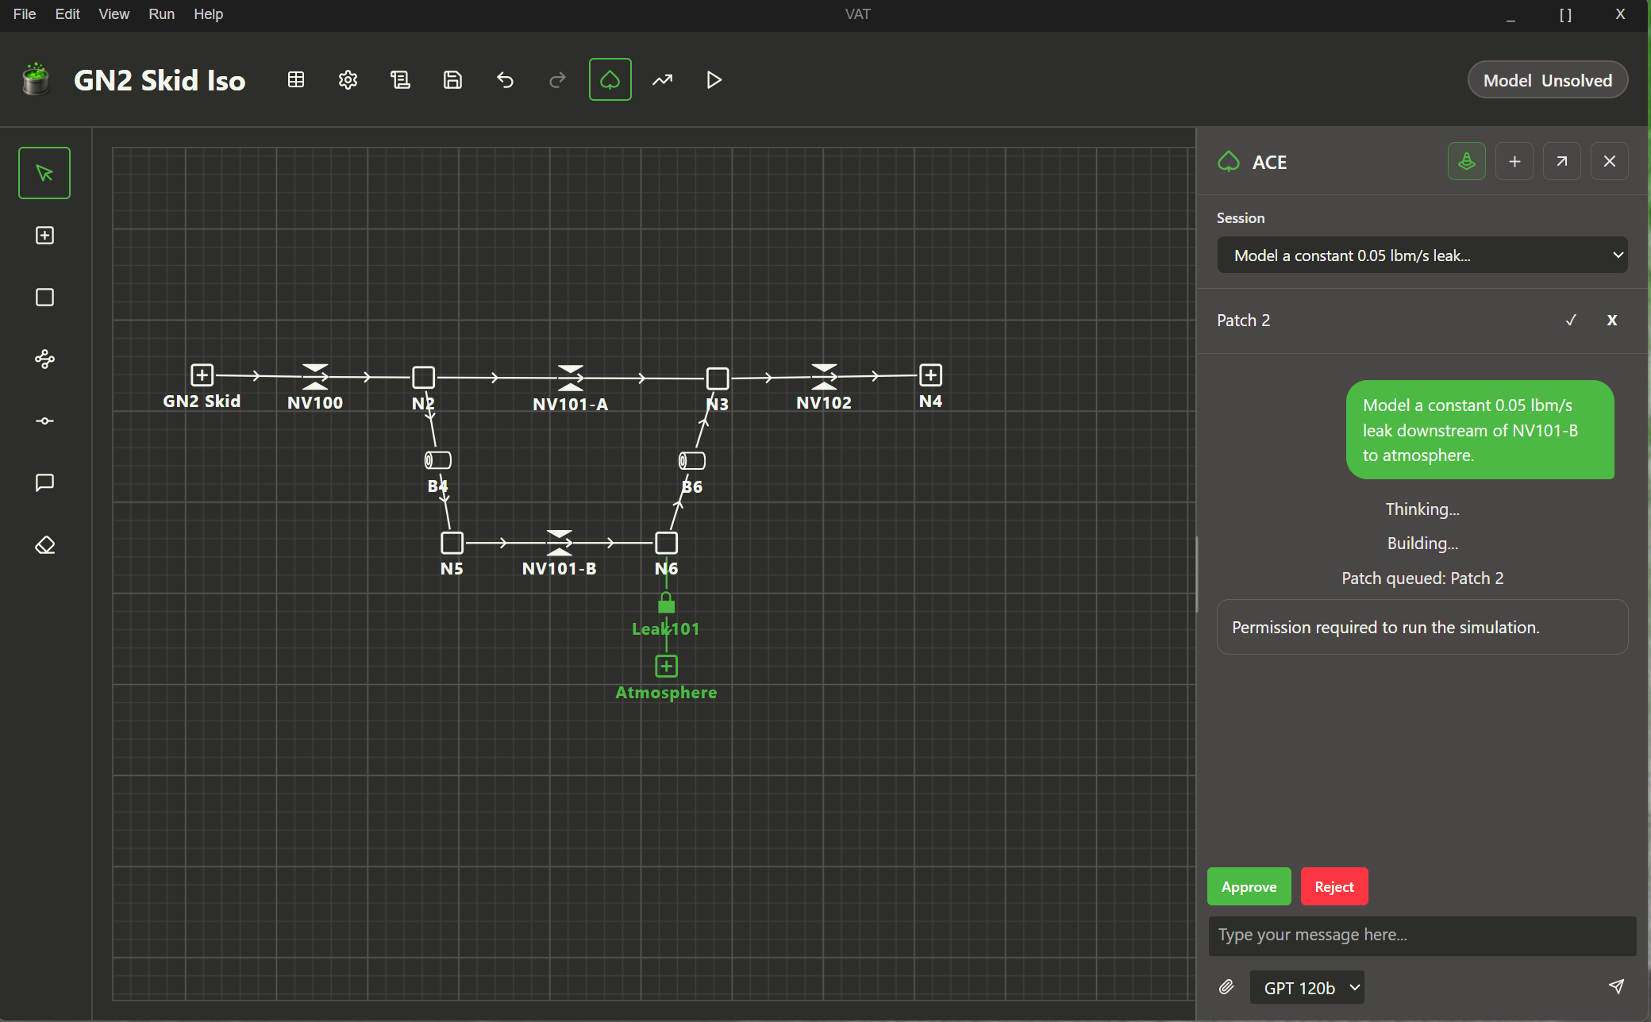Click the GN2 Skid Iso title
This screenshot has width=1651, height=1022.
160,80
